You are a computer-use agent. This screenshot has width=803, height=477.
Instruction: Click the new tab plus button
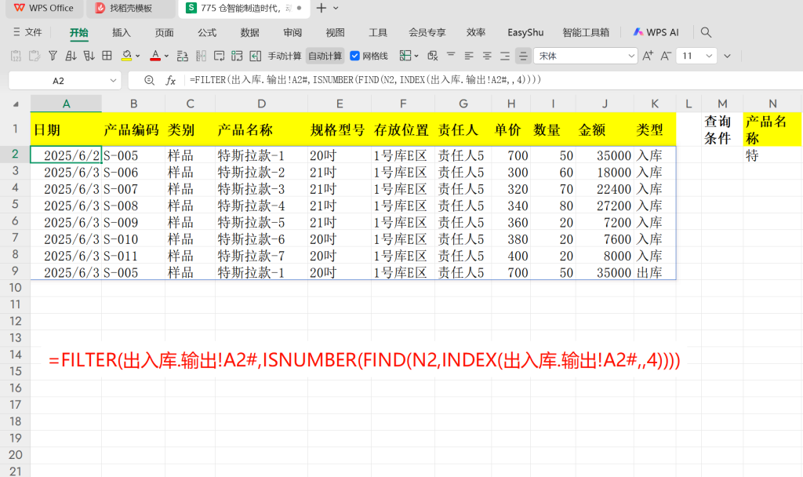[321, 8]
